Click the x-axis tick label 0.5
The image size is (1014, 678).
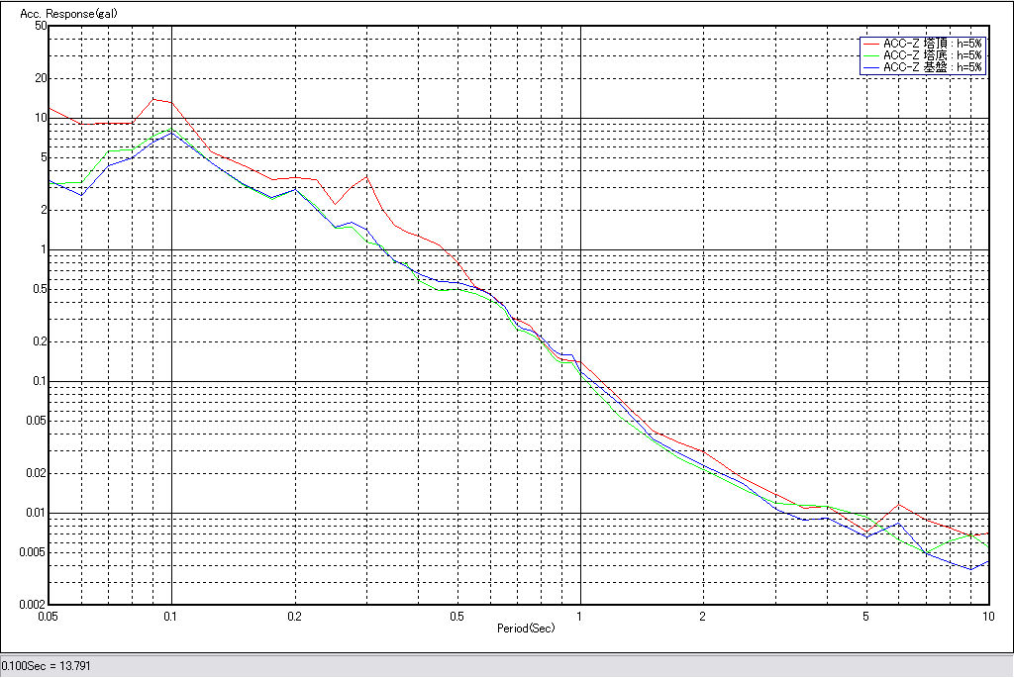(456, 616)
